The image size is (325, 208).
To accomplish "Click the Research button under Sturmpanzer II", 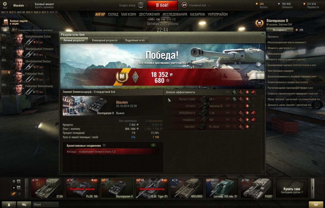I will point(279,30).
